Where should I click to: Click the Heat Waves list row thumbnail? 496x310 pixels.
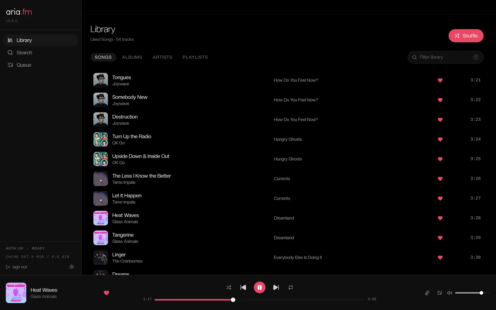tap(101, 218)
